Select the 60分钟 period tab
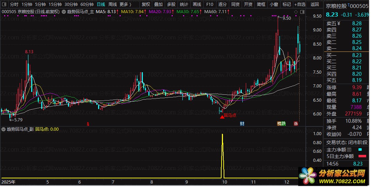This screenshot has width=371, height=187. click(x=87, y=4)
